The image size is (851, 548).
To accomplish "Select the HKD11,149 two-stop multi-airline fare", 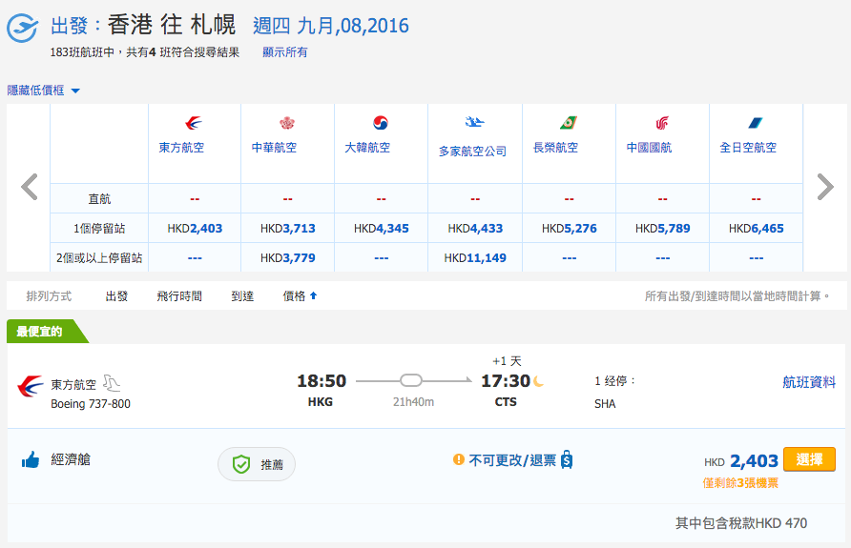I will [475, 257].
